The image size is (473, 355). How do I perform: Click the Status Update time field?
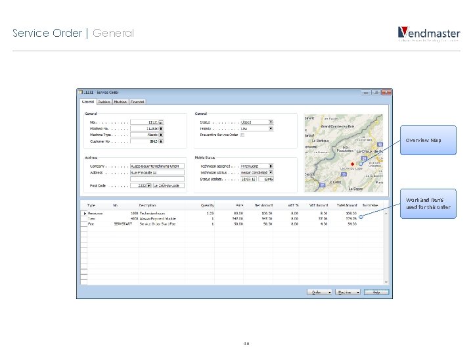(266, 179)
